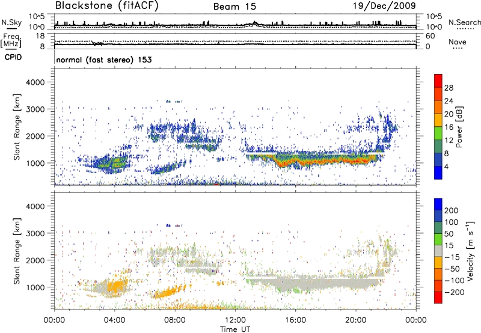Select the N.Sky legend label

[11, 22]
